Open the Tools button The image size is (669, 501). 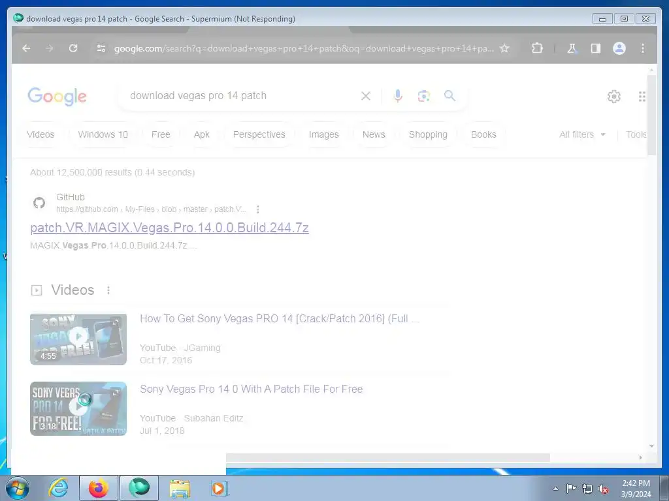click(636, 134)
